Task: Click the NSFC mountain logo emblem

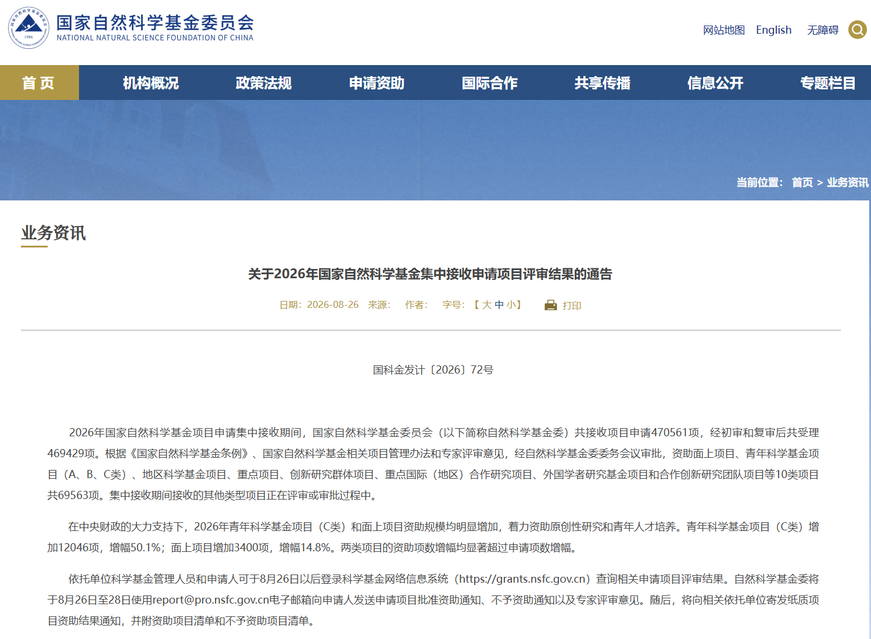Action: pyautogui.click(x=28, y=28)
